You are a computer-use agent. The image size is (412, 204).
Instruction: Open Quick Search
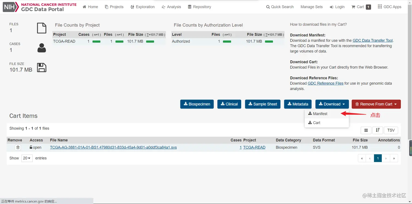pyautogui.click(x=280, y=7)
